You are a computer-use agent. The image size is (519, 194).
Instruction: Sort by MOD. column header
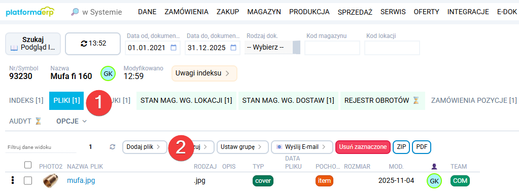coord(396,167)
